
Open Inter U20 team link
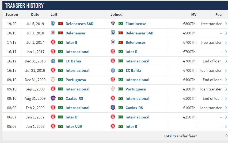[x=74, y=126]
